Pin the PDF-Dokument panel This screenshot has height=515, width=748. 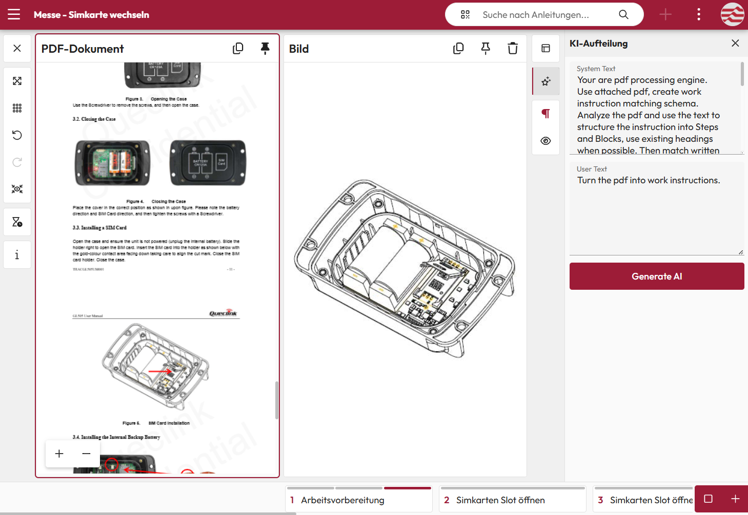coord(265,48)
